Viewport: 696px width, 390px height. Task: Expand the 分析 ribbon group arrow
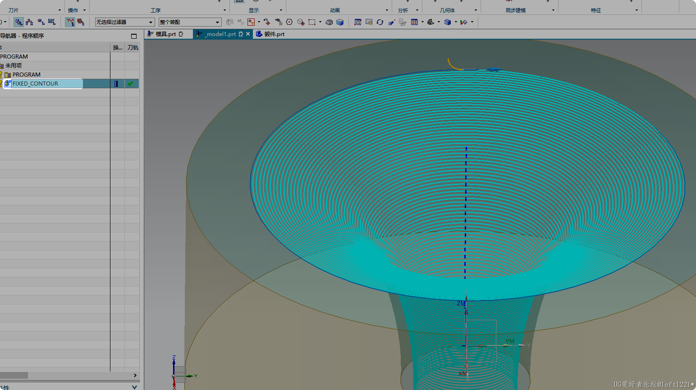coord(417,10)
